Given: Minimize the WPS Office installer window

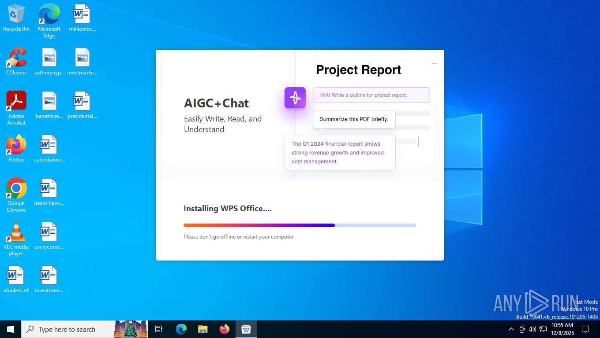Looking at the screenshot, I should [x=434, y=63].
